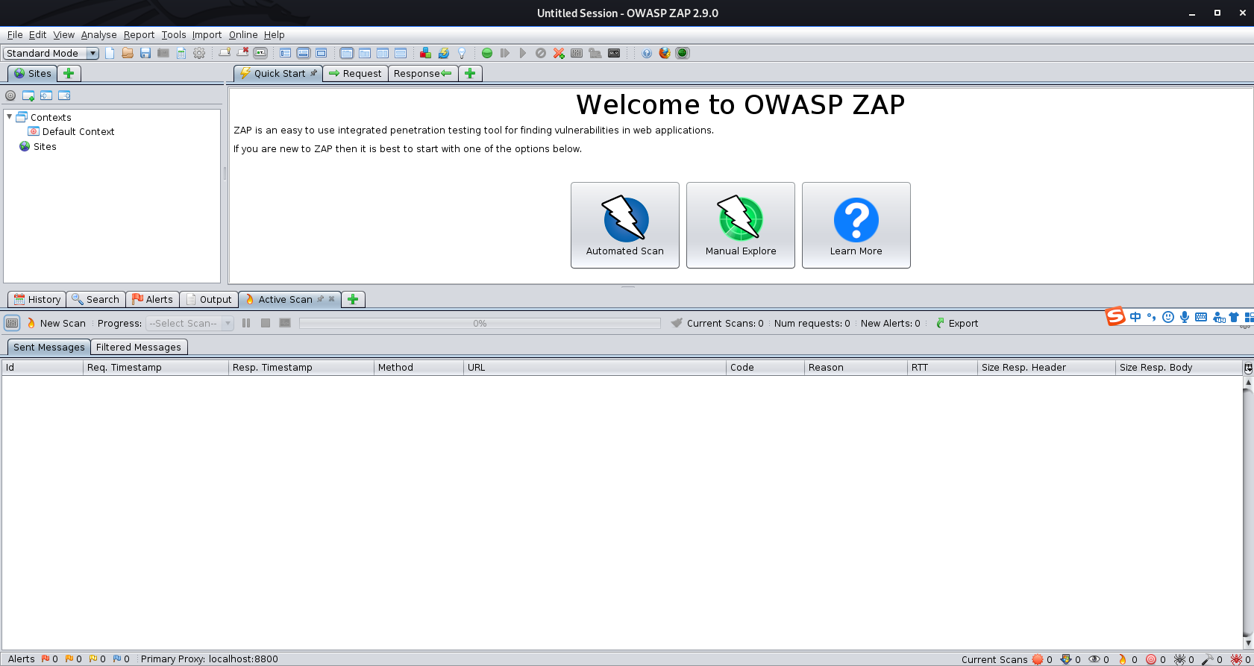The image size is (1254, 666).
Task: Toggle the Full layout toolbar button
Action: (322, 53)
